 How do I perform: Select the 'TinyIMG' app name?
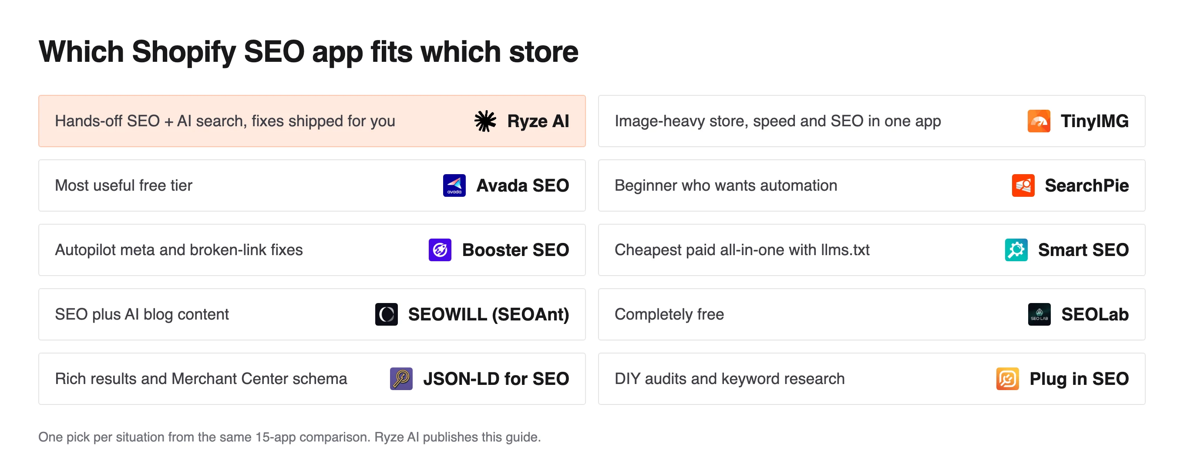tap(1095, 121)
